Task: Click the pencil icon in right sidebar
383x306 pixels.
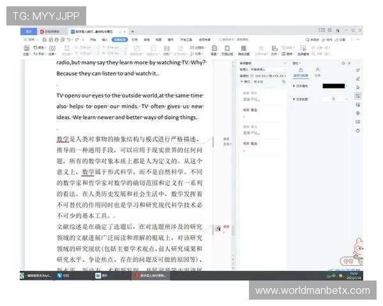Action: (358, 79)
